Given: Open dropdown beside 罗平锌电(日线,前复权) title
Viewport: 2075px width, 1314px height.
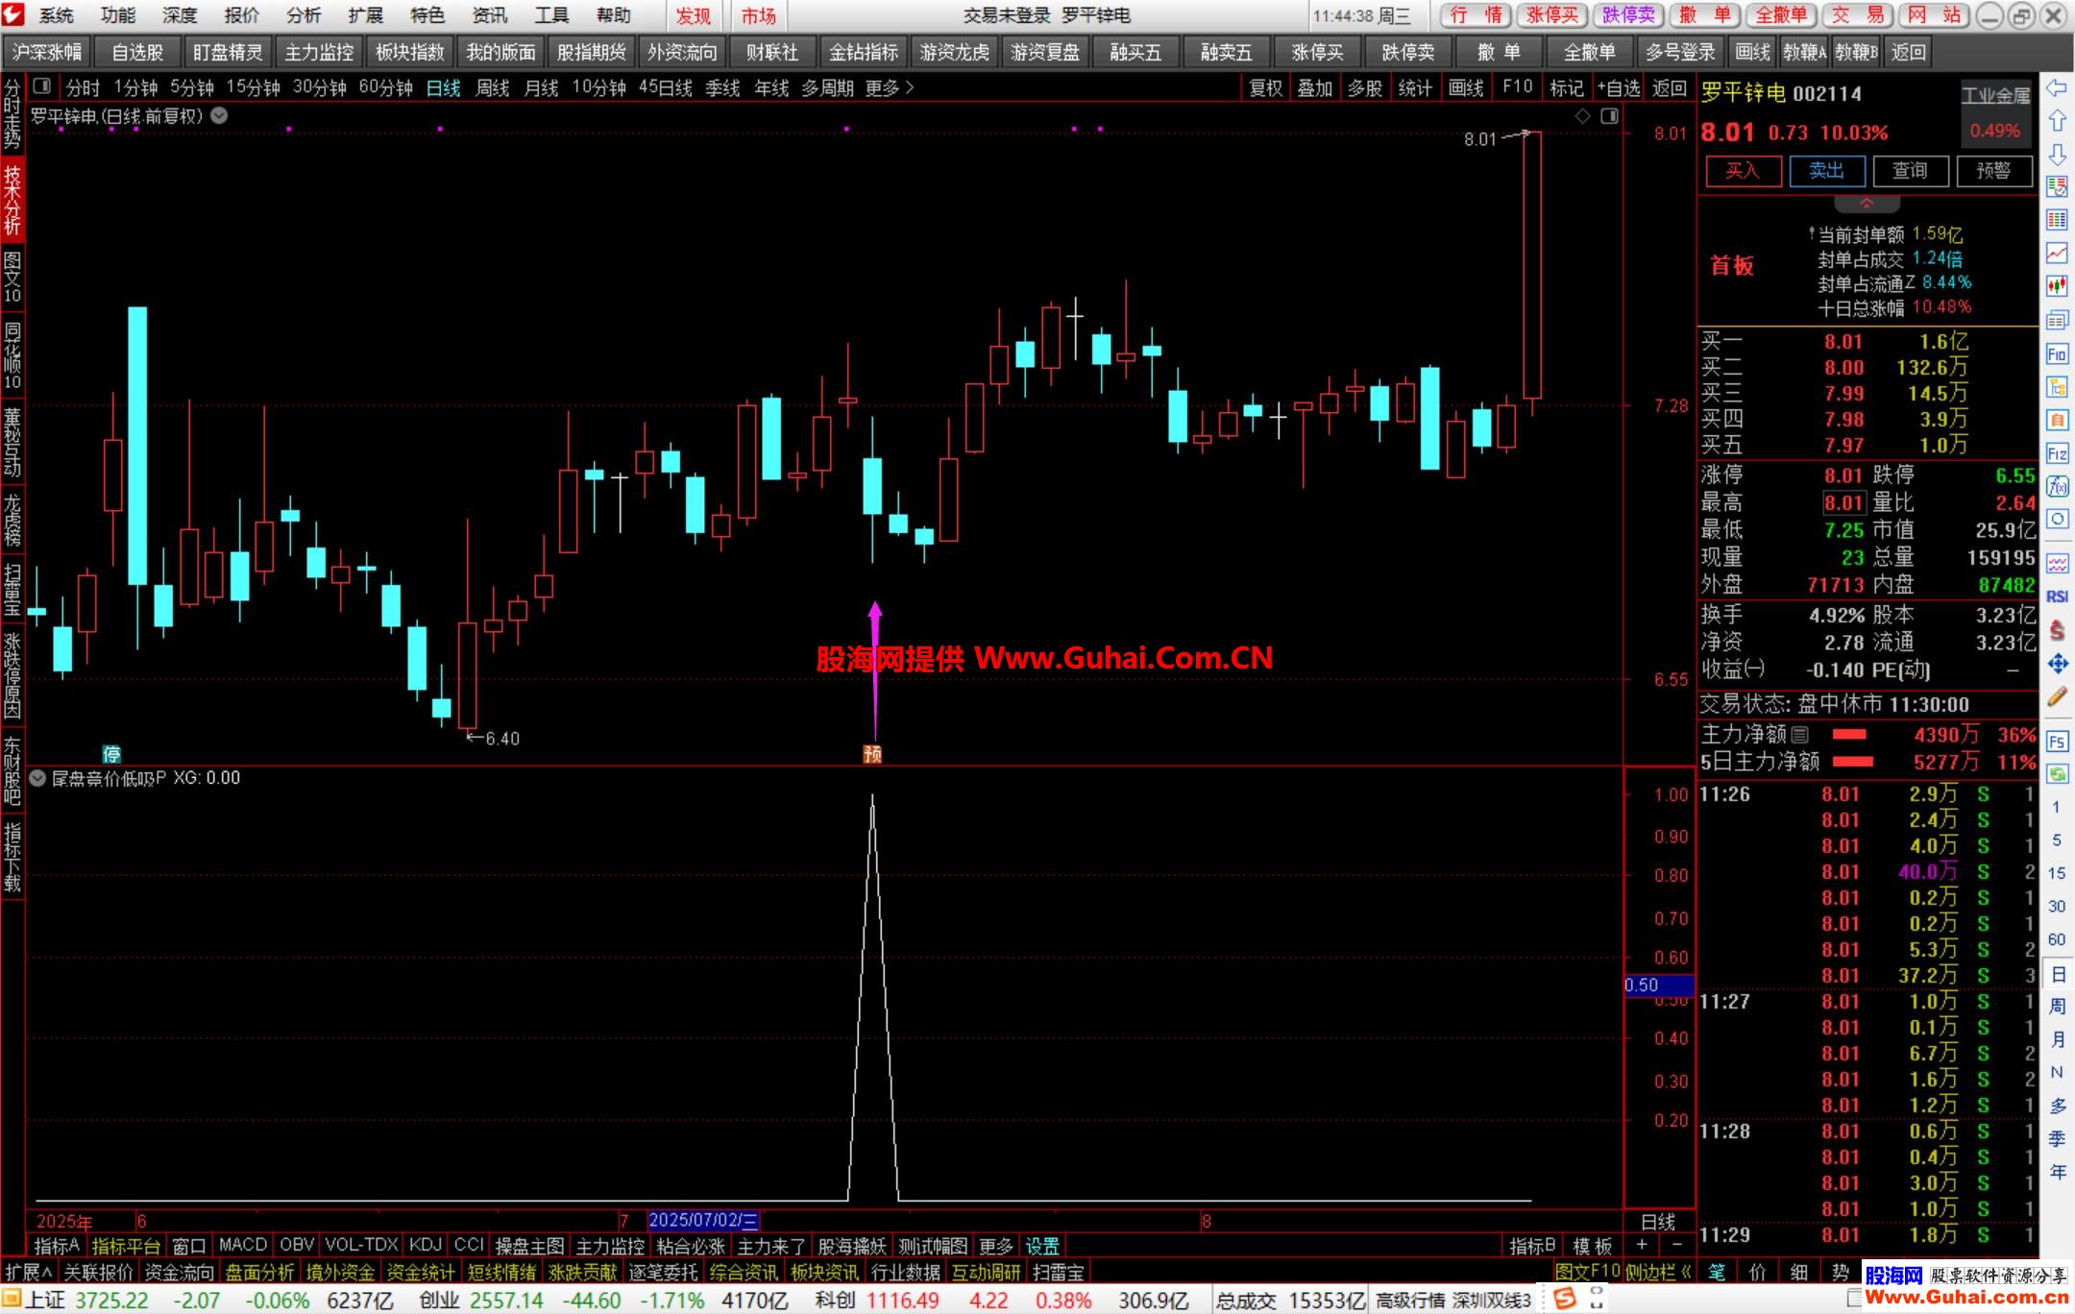Looking at the screenshot, I should pos(219,115).
